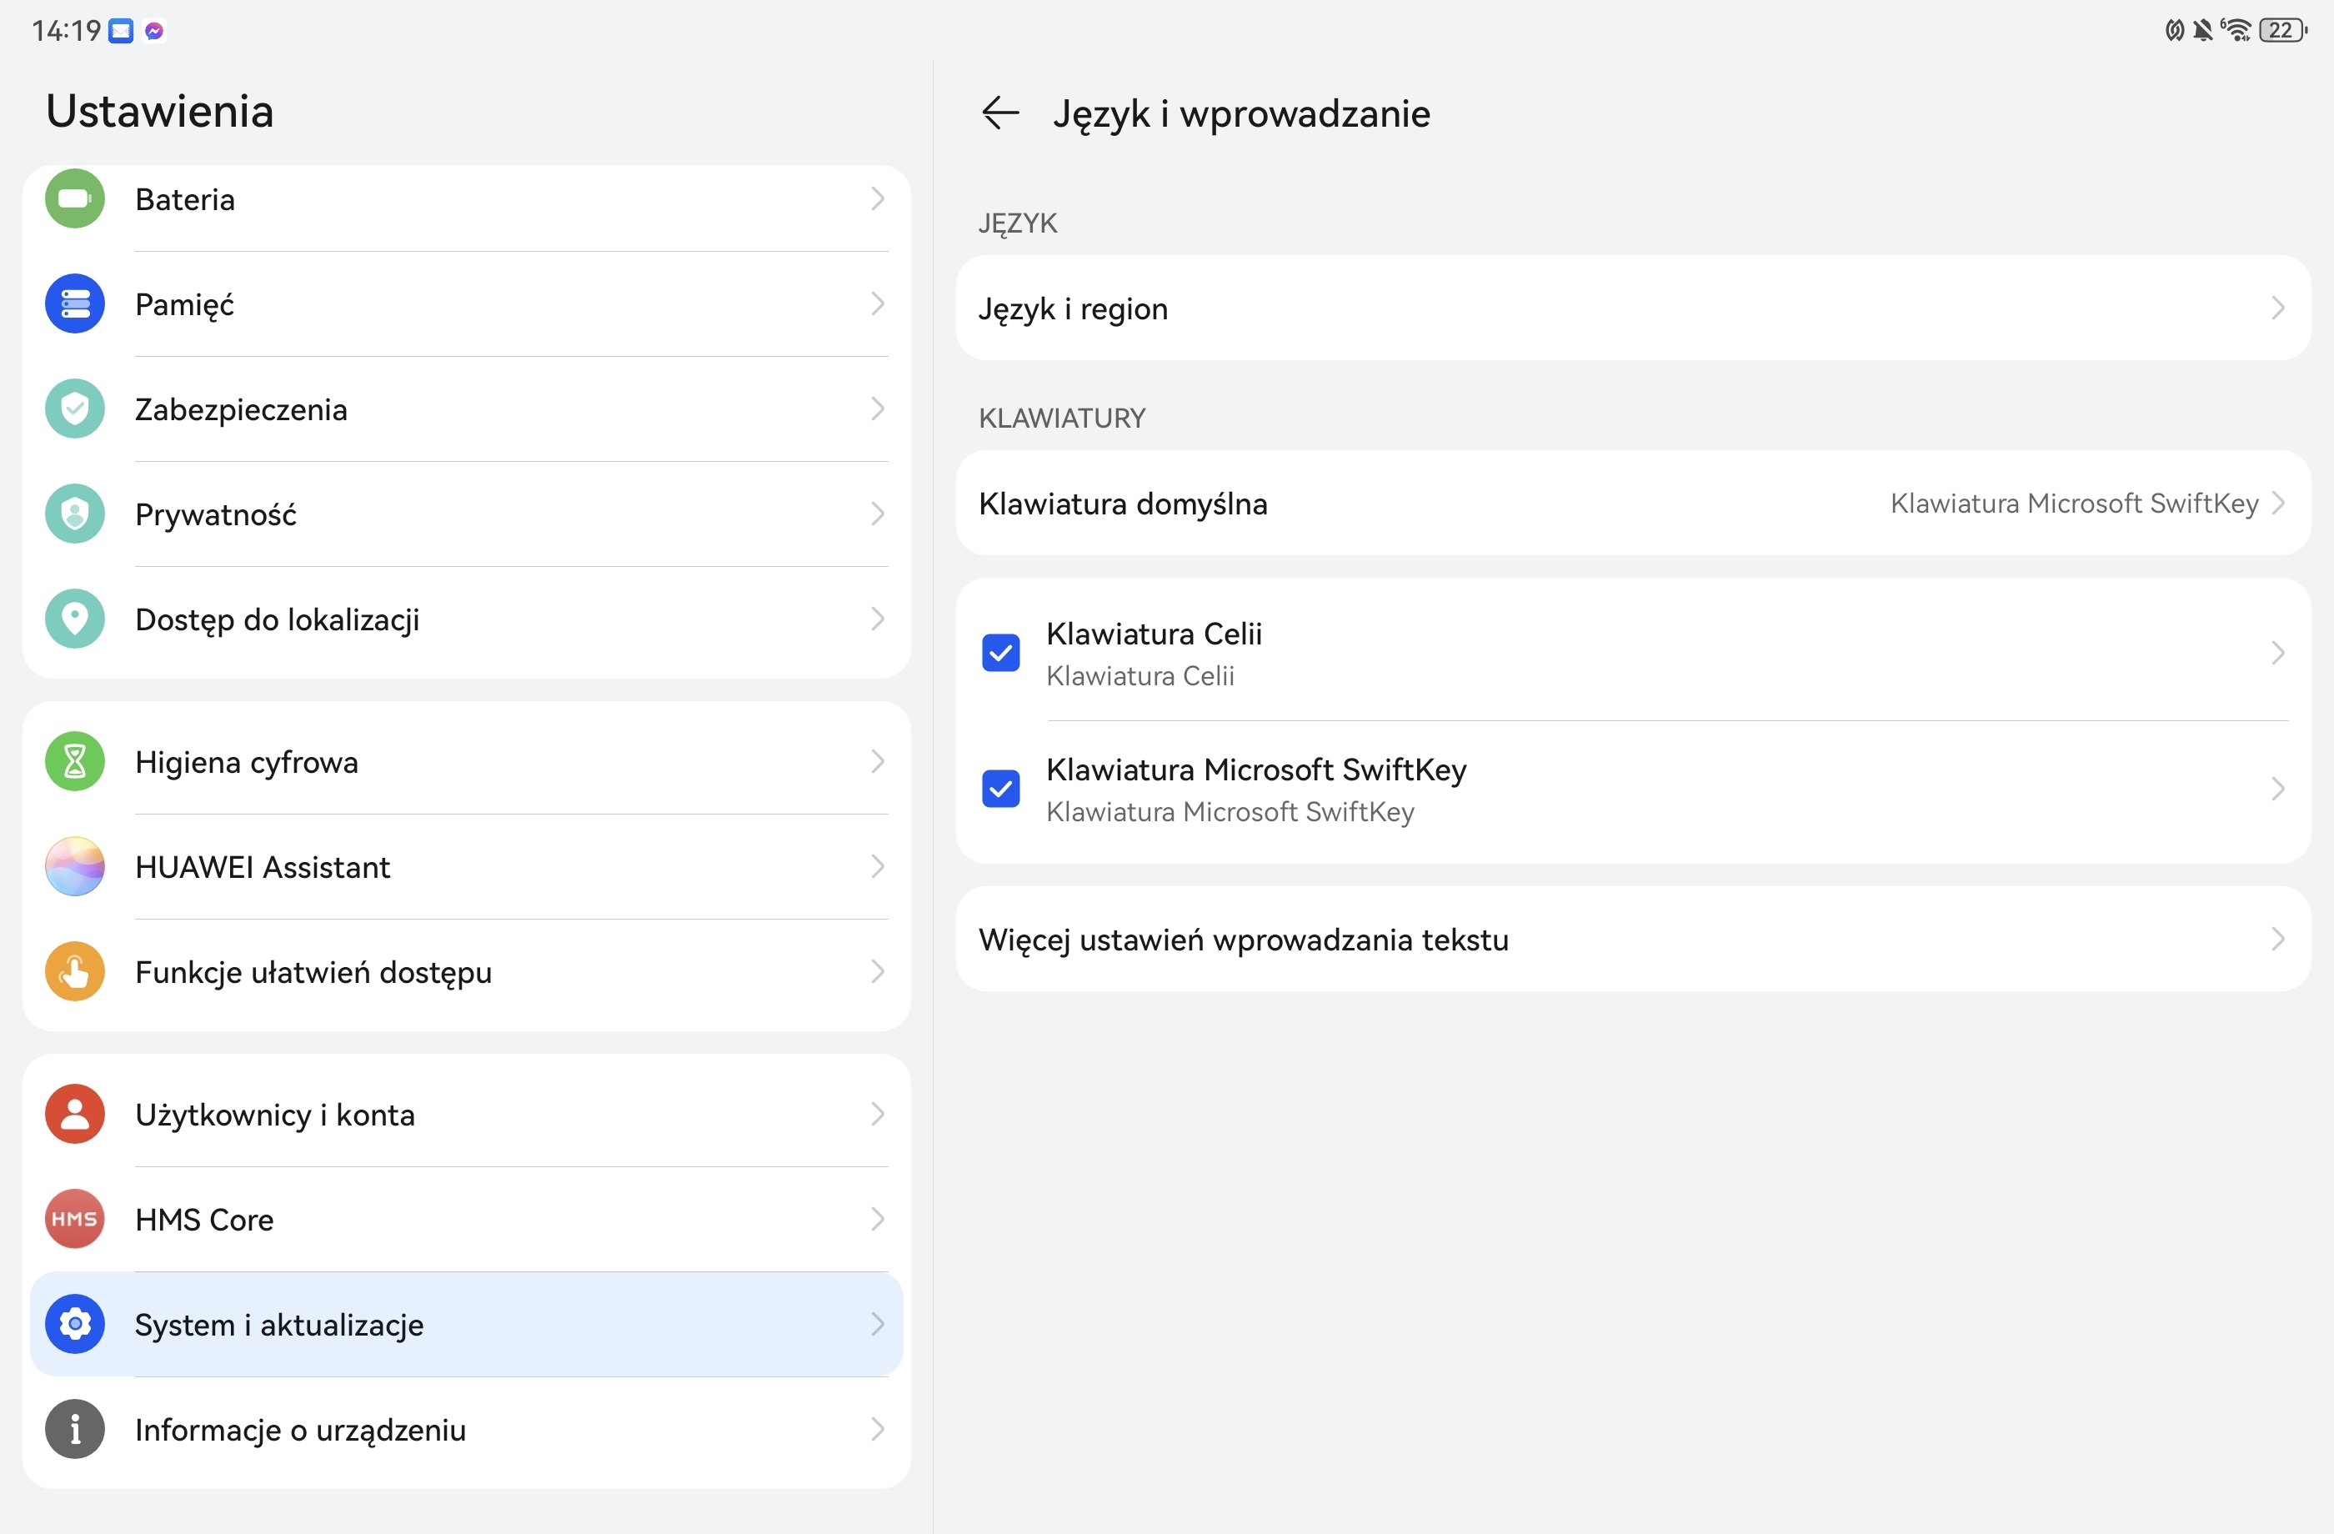The image size is (2334, 1534).
Task: Open Więcej ustawień wprowadzania tekstu
Action: pyautogui.click(x=1633, y=940)
